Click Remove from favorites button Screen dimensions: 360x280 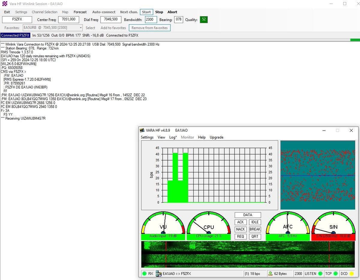point(150,28)
